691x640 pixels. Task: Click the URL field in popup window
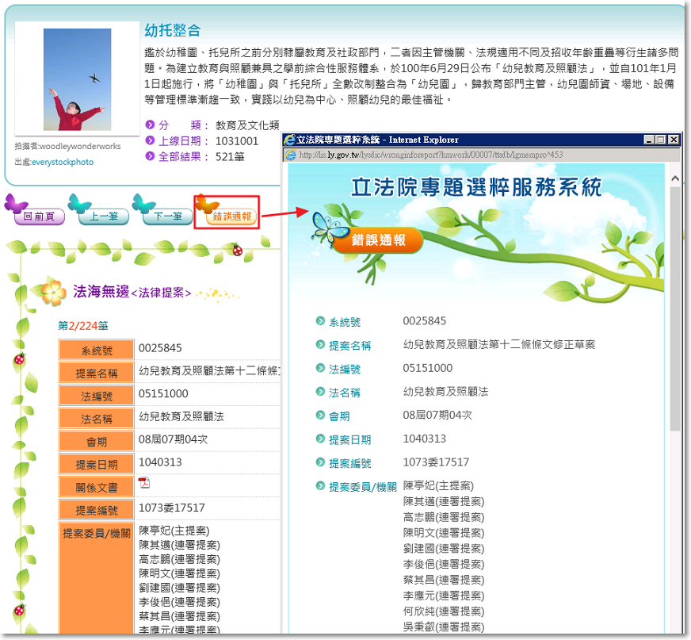click(475, 155)
